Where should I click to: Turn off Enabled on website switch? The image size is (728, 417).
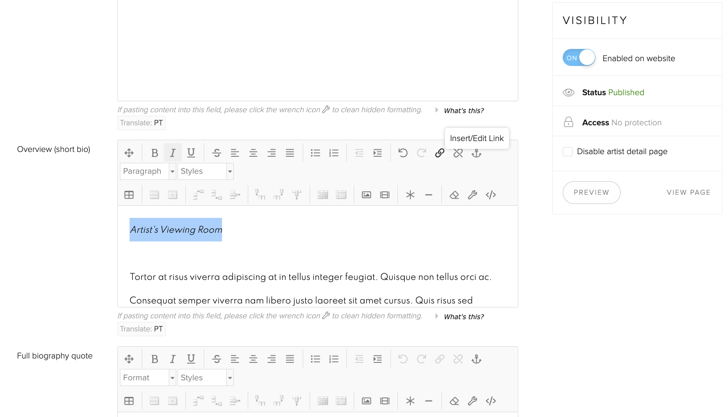(579, 58)
